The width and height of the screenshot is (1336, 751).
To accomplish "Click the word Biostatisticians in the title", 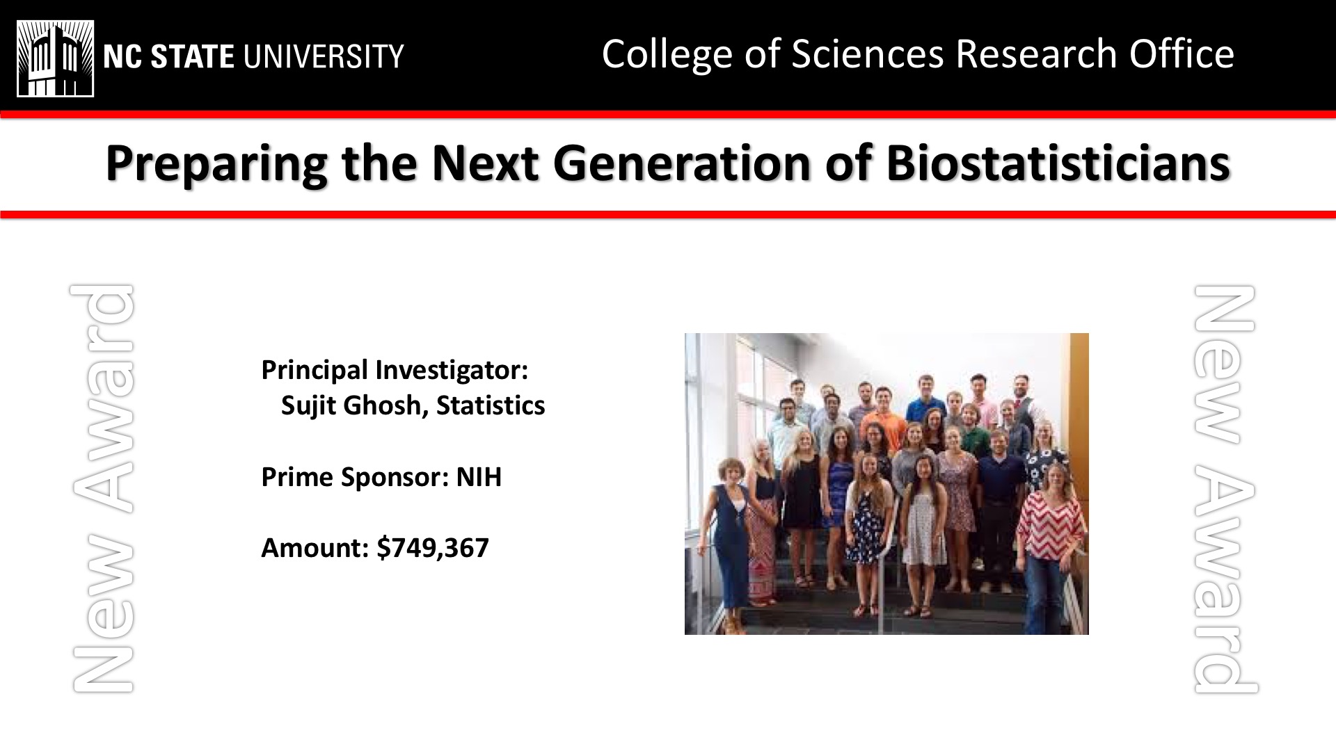I will [1058, 163].
